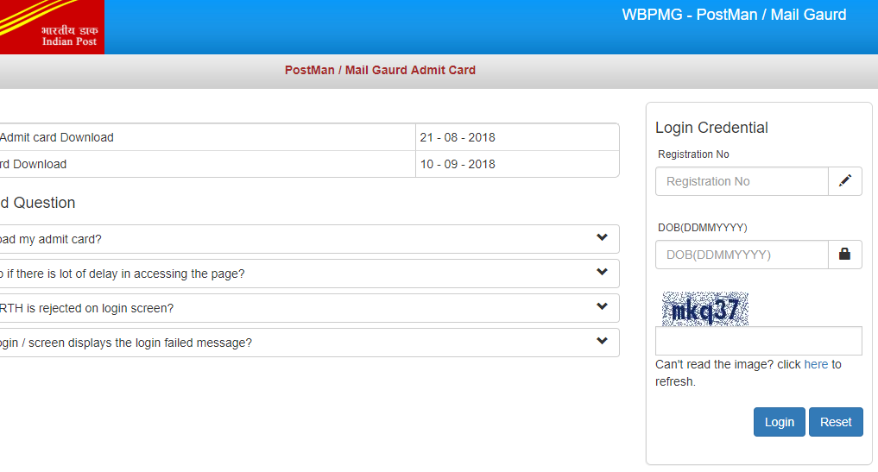Click the 'd Question' section heading
Screen dimensions: 878x472
point(37,203)
